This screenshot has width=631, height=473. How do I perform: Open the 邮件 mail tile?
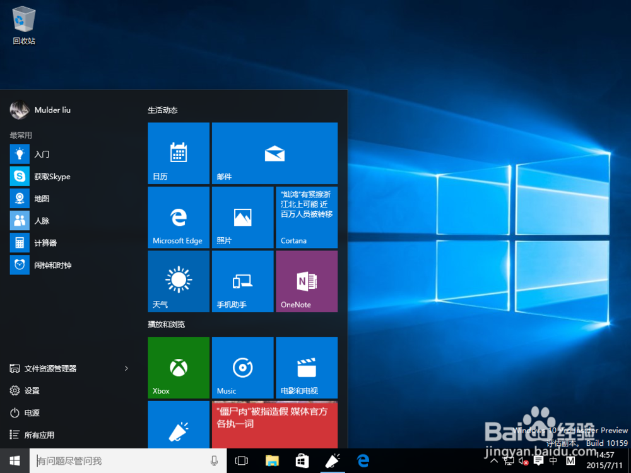(x=274, y=153)
